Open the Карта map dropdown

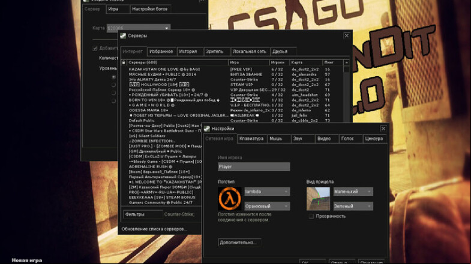[x=139, y=28]
